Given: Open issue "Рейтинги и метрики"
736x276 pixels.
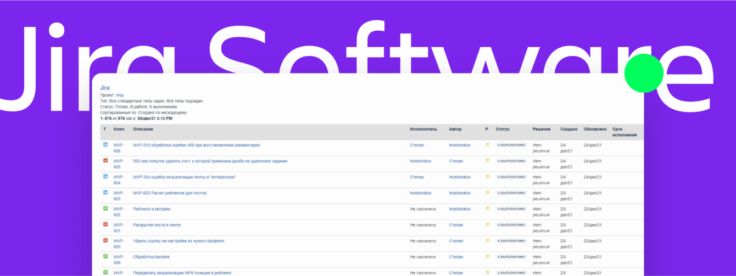Looking at the screenshot, I should click(152, 209).
